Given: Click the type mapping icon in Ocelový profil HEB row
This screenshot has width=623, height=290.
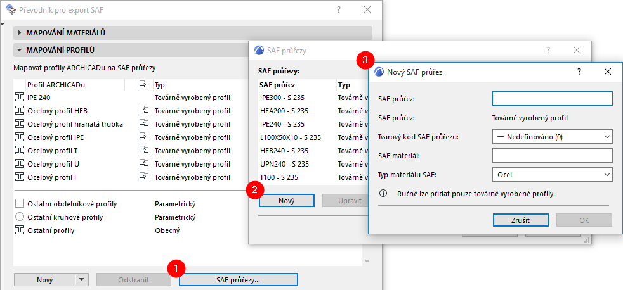Looking at the screenshot, I should [144, 111].
